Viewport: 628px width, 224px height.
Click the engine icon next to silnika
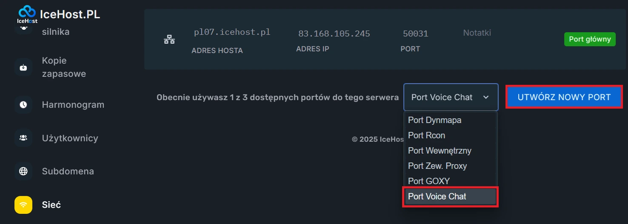[x=23, y=29]
